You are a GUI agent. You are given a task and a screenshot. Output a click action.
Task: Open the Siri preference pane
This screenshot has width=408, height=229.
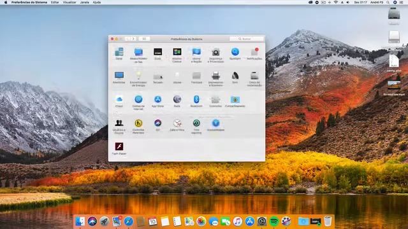[157, 125]
